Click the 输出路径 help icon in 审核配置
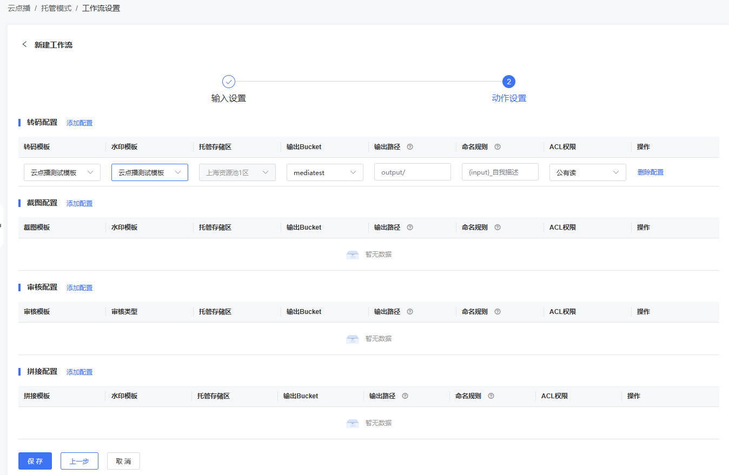The width and height of the screenshot is (729, 475). click(x=410, y=312)
